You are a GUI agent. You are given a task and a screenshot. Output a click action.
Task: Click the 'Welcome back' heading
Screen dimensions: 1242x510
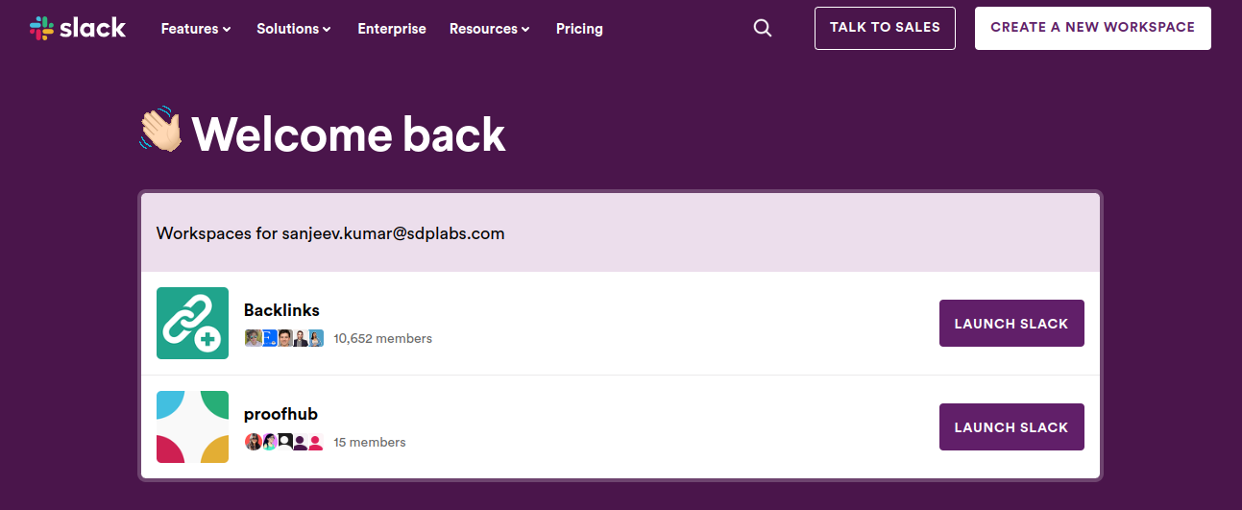(x=349, y=134)
